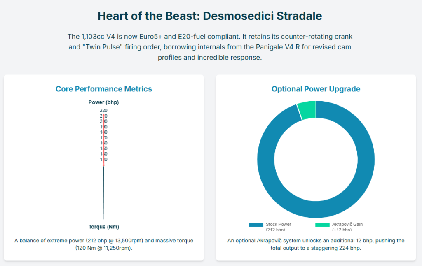Click the Heart of the Beast title
Screen dimensions: 422x267
click(x=210, y=16)
